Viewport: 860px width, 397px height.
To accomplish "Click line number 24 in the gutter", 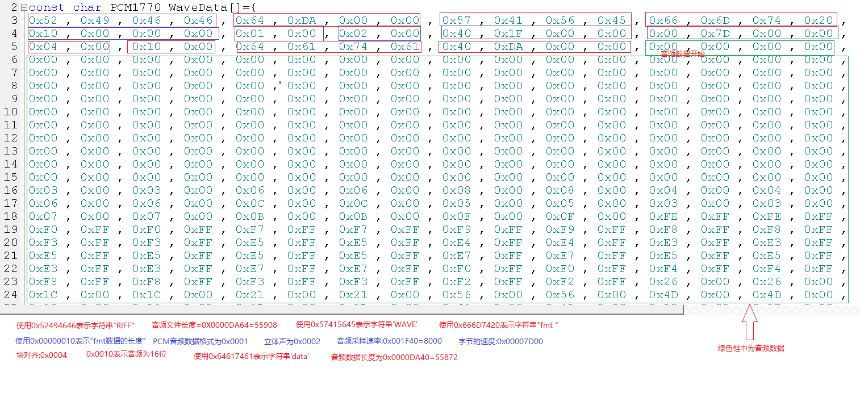I will 11,295.
